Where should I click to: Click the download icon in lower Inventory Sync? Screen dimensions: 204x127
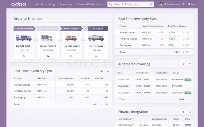coord(101,71)
